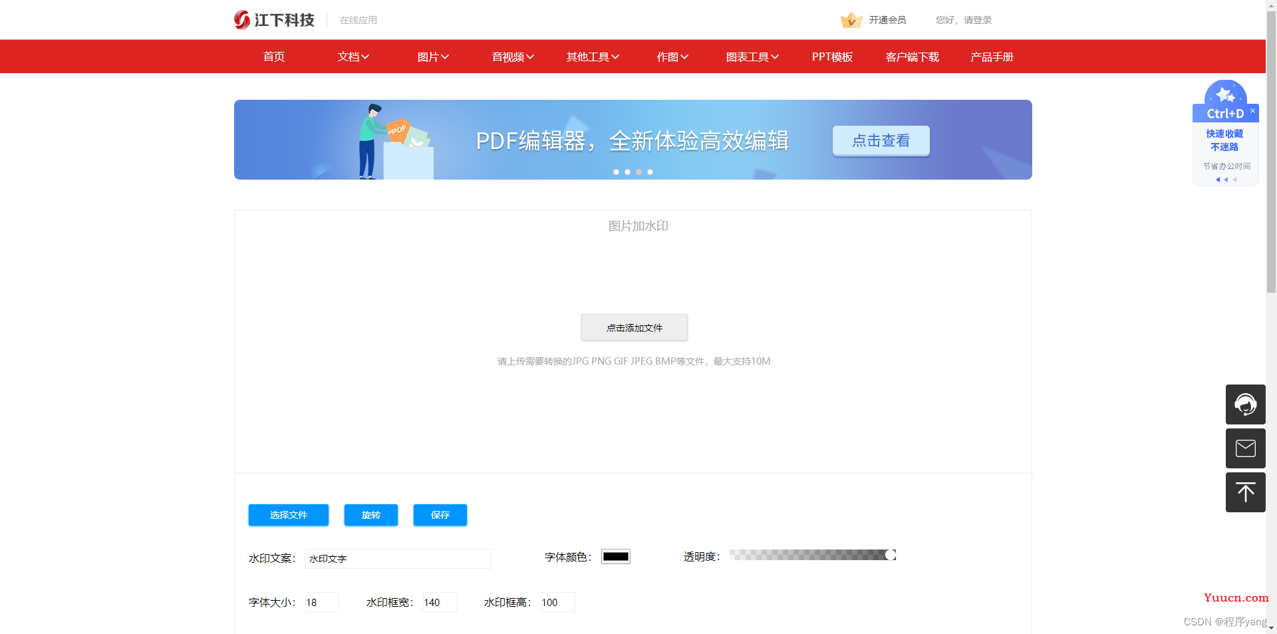
Task: Expand the 文档 menu
Action: 353,57
